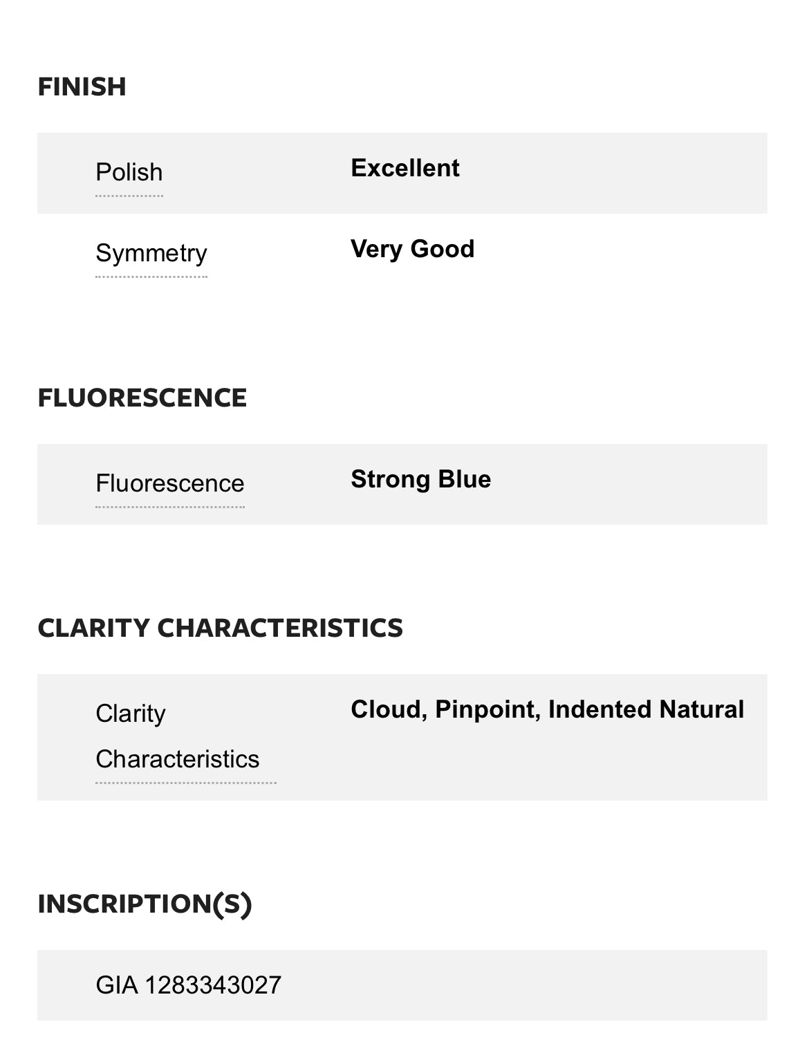Click the underlined Characteristics row label word
The image size is (809, 1053).
[177, 759]
